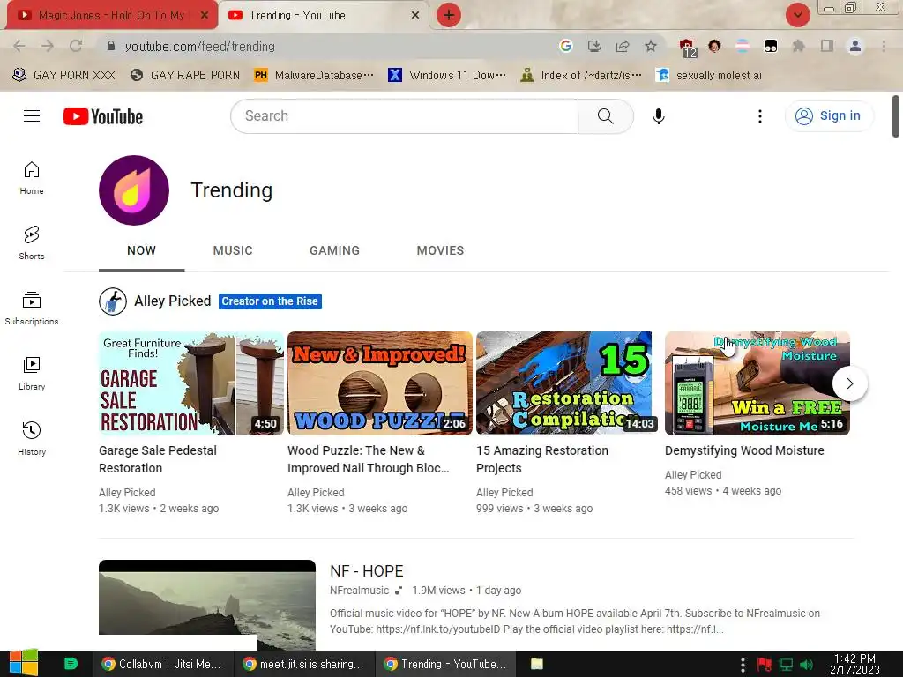Click the Google icon in address bar

tap(565, 46)
